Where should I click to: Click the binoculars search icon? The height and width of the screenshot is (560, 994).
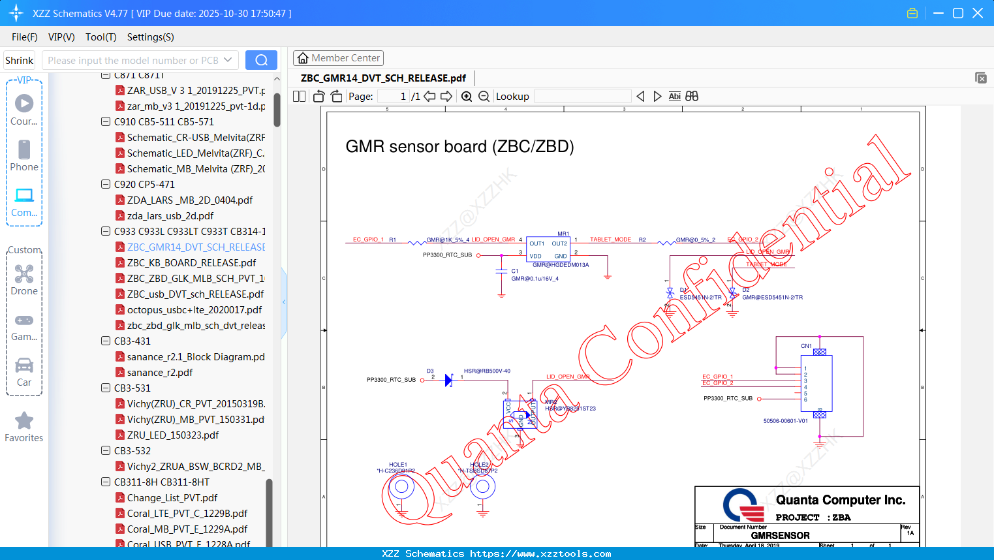tap(692, 96)
